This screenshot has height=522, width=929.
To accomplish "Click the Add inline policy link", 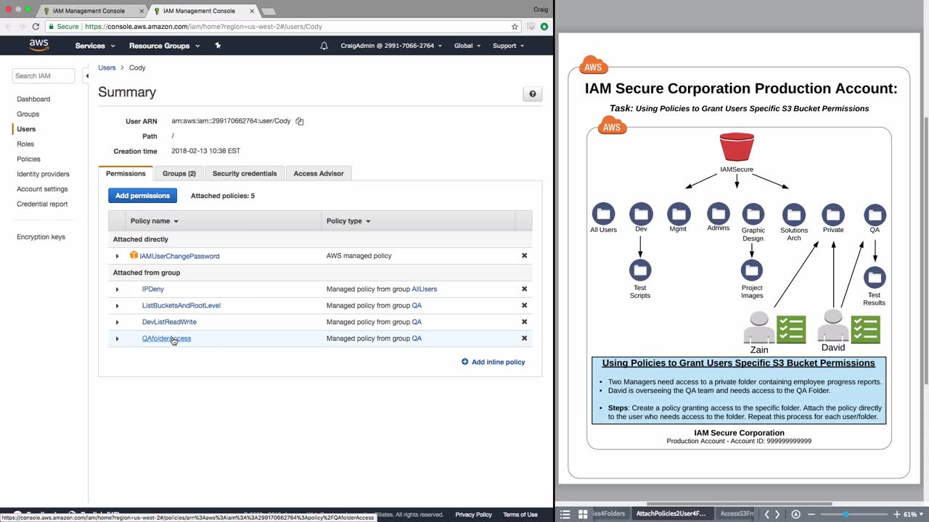I will pyautogui.click(x=494, y=362).
